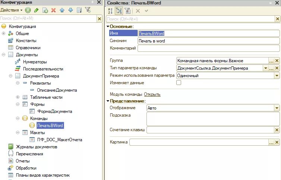Collapse the Реквизиты node

pos(18,83)
